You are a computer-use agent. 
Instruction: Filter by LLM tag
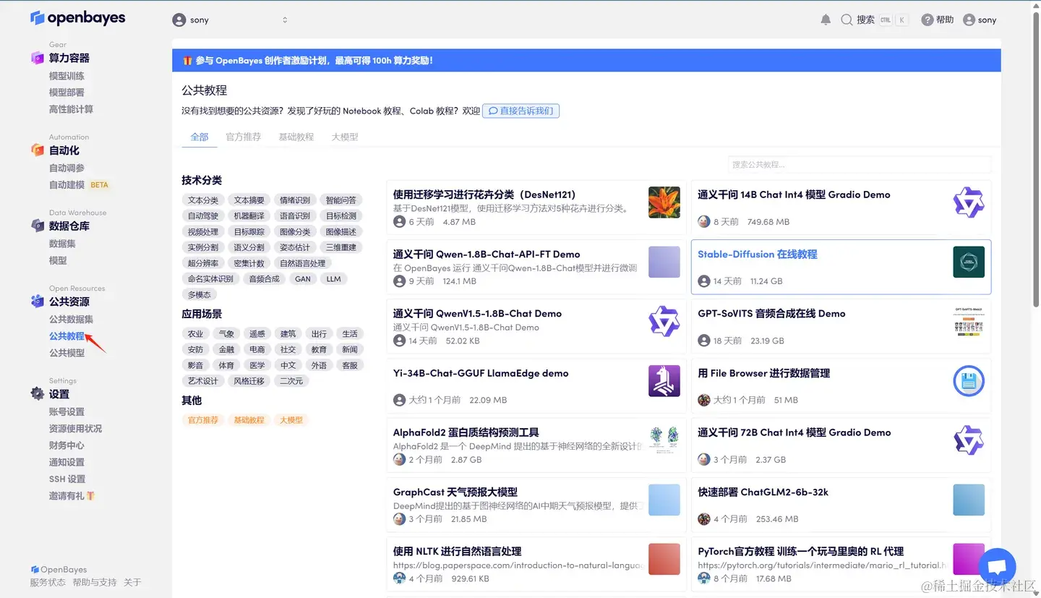click(333, 279)
